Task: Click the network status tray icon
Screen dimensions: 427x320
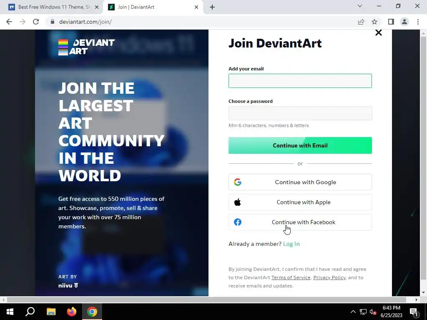Action: 363,312
